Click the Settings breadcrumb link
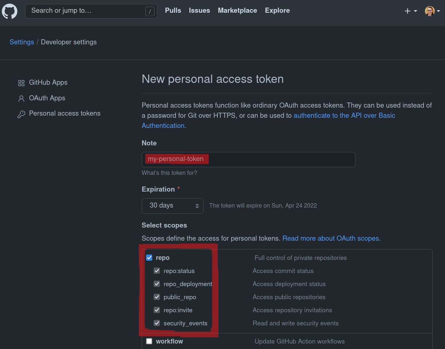445x349 pixels. click(x=22, y=42)
